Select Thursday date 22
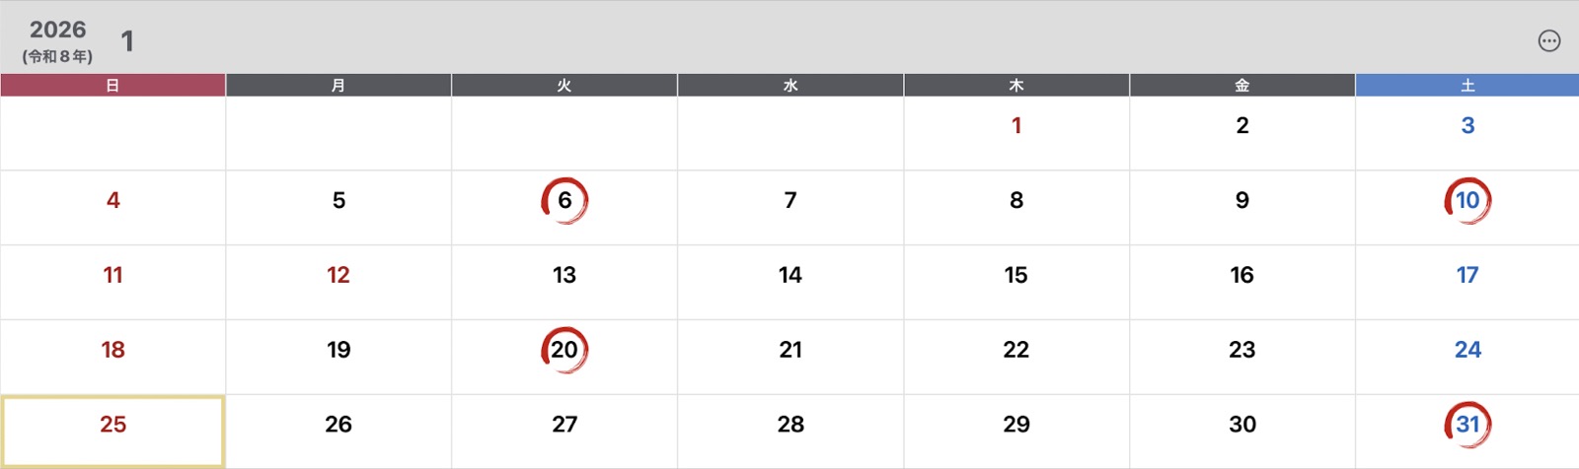Viewport: 1579px width, 469px height. point(1016,350)
